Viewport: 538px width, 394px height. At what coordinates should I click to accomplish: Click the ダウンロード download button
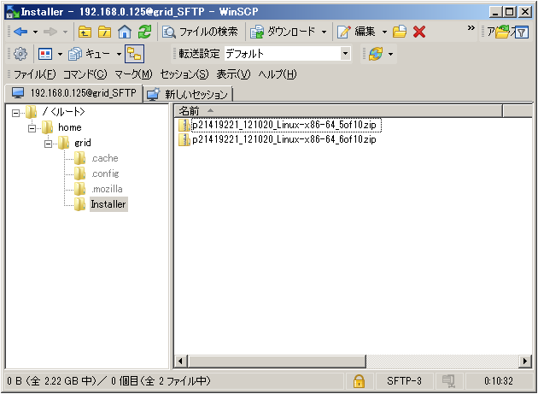283,32
